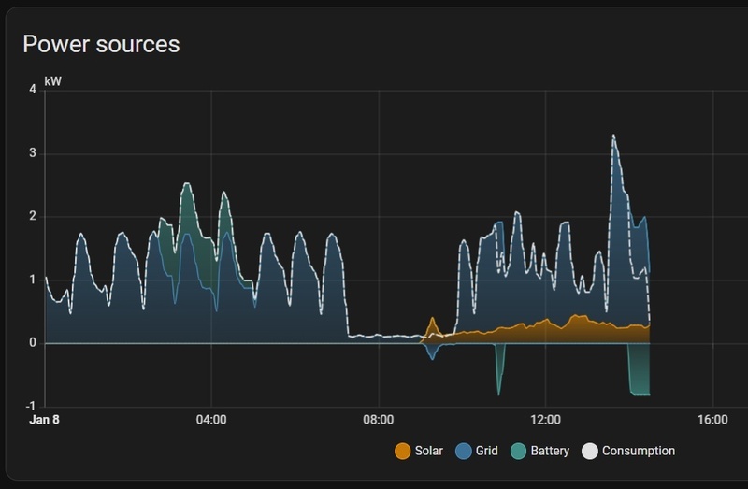Select the 12:00 time axis label
This screenshot has width=748, height=489.
(545, 420)
